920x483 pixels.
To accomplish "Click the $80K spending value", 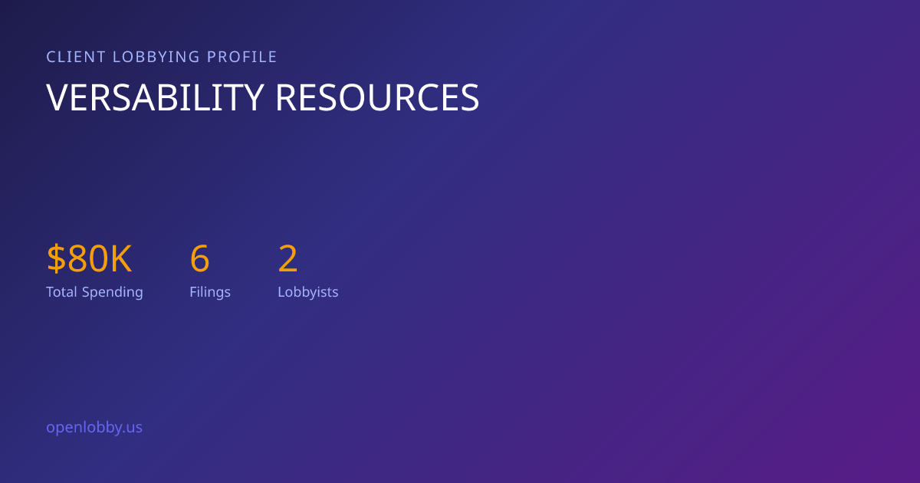I will pyautogui.click(x=90, y=259).
